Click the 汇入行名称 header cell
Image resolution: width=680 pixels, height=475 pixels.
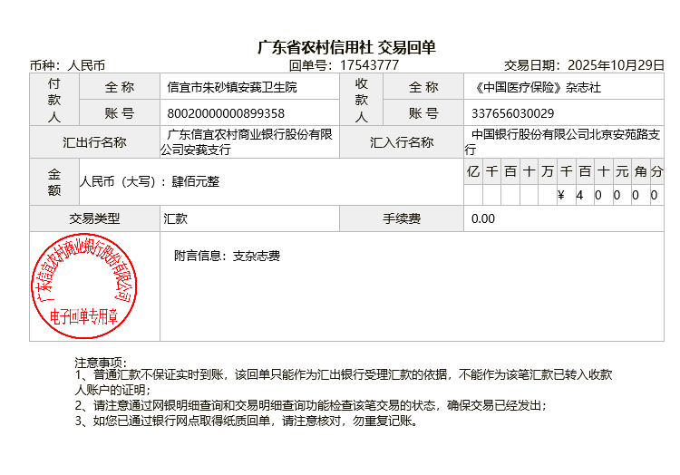pyautogui.click(x=402, y=142)
